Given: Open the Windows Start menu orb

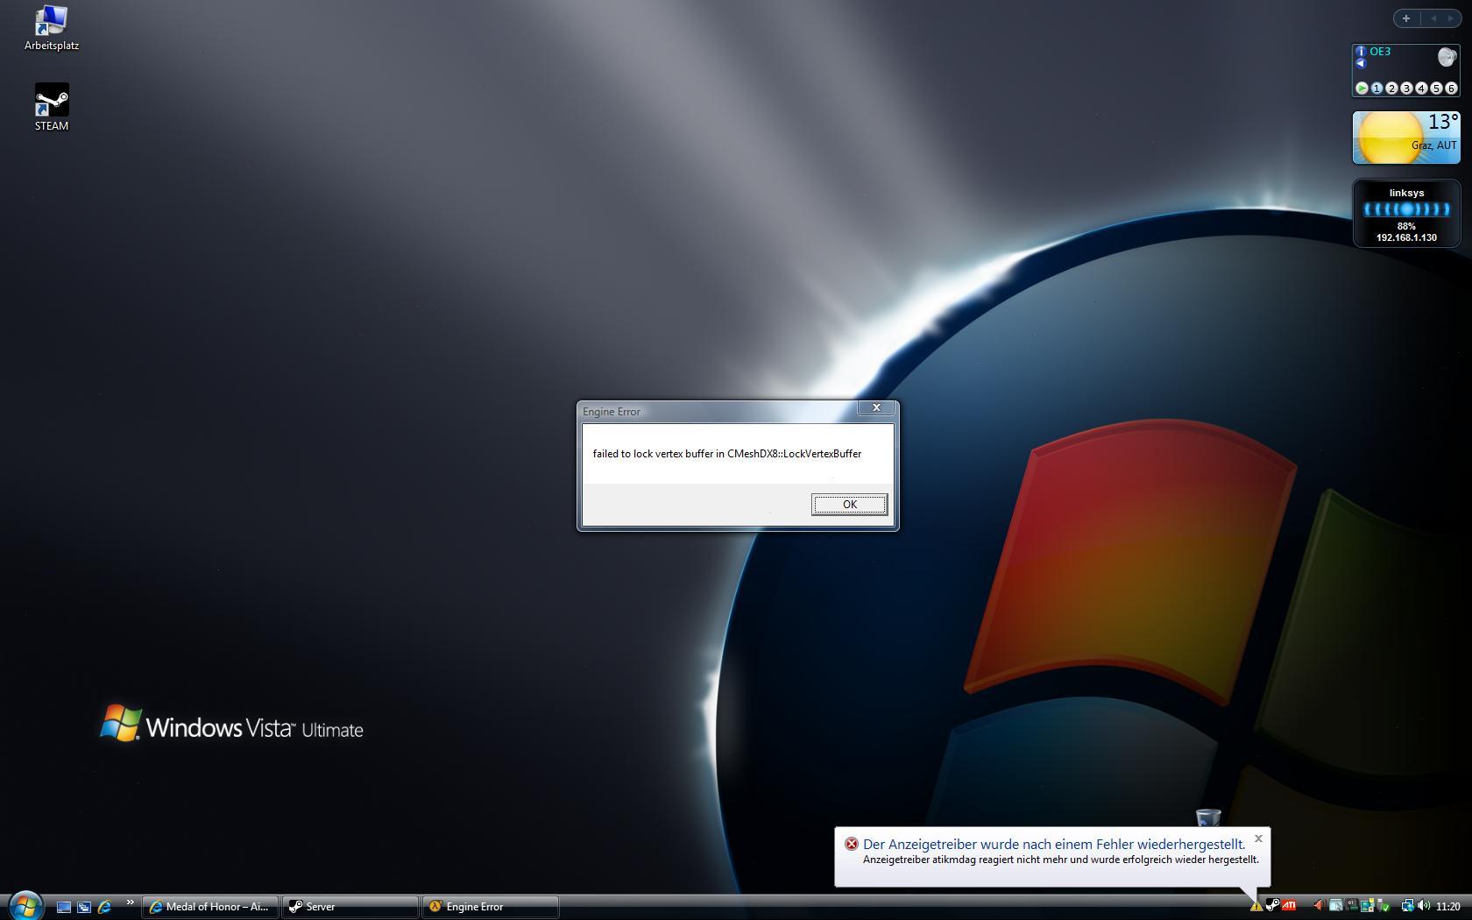Looking at the screenshot, I should [x=25, y=905].
